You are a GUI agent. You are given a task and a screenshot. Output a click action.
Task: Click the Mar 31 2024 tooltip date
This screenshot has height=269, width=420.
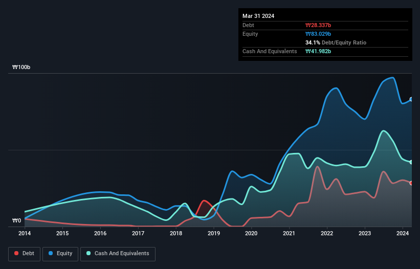coord(258,16)
